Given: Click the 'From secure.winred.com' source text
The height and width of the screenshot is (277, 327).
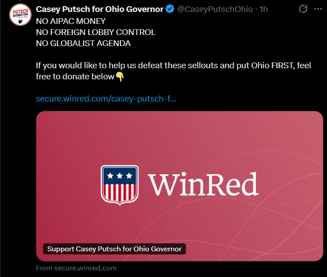Looking at the screenshot, I should (76, 268).
